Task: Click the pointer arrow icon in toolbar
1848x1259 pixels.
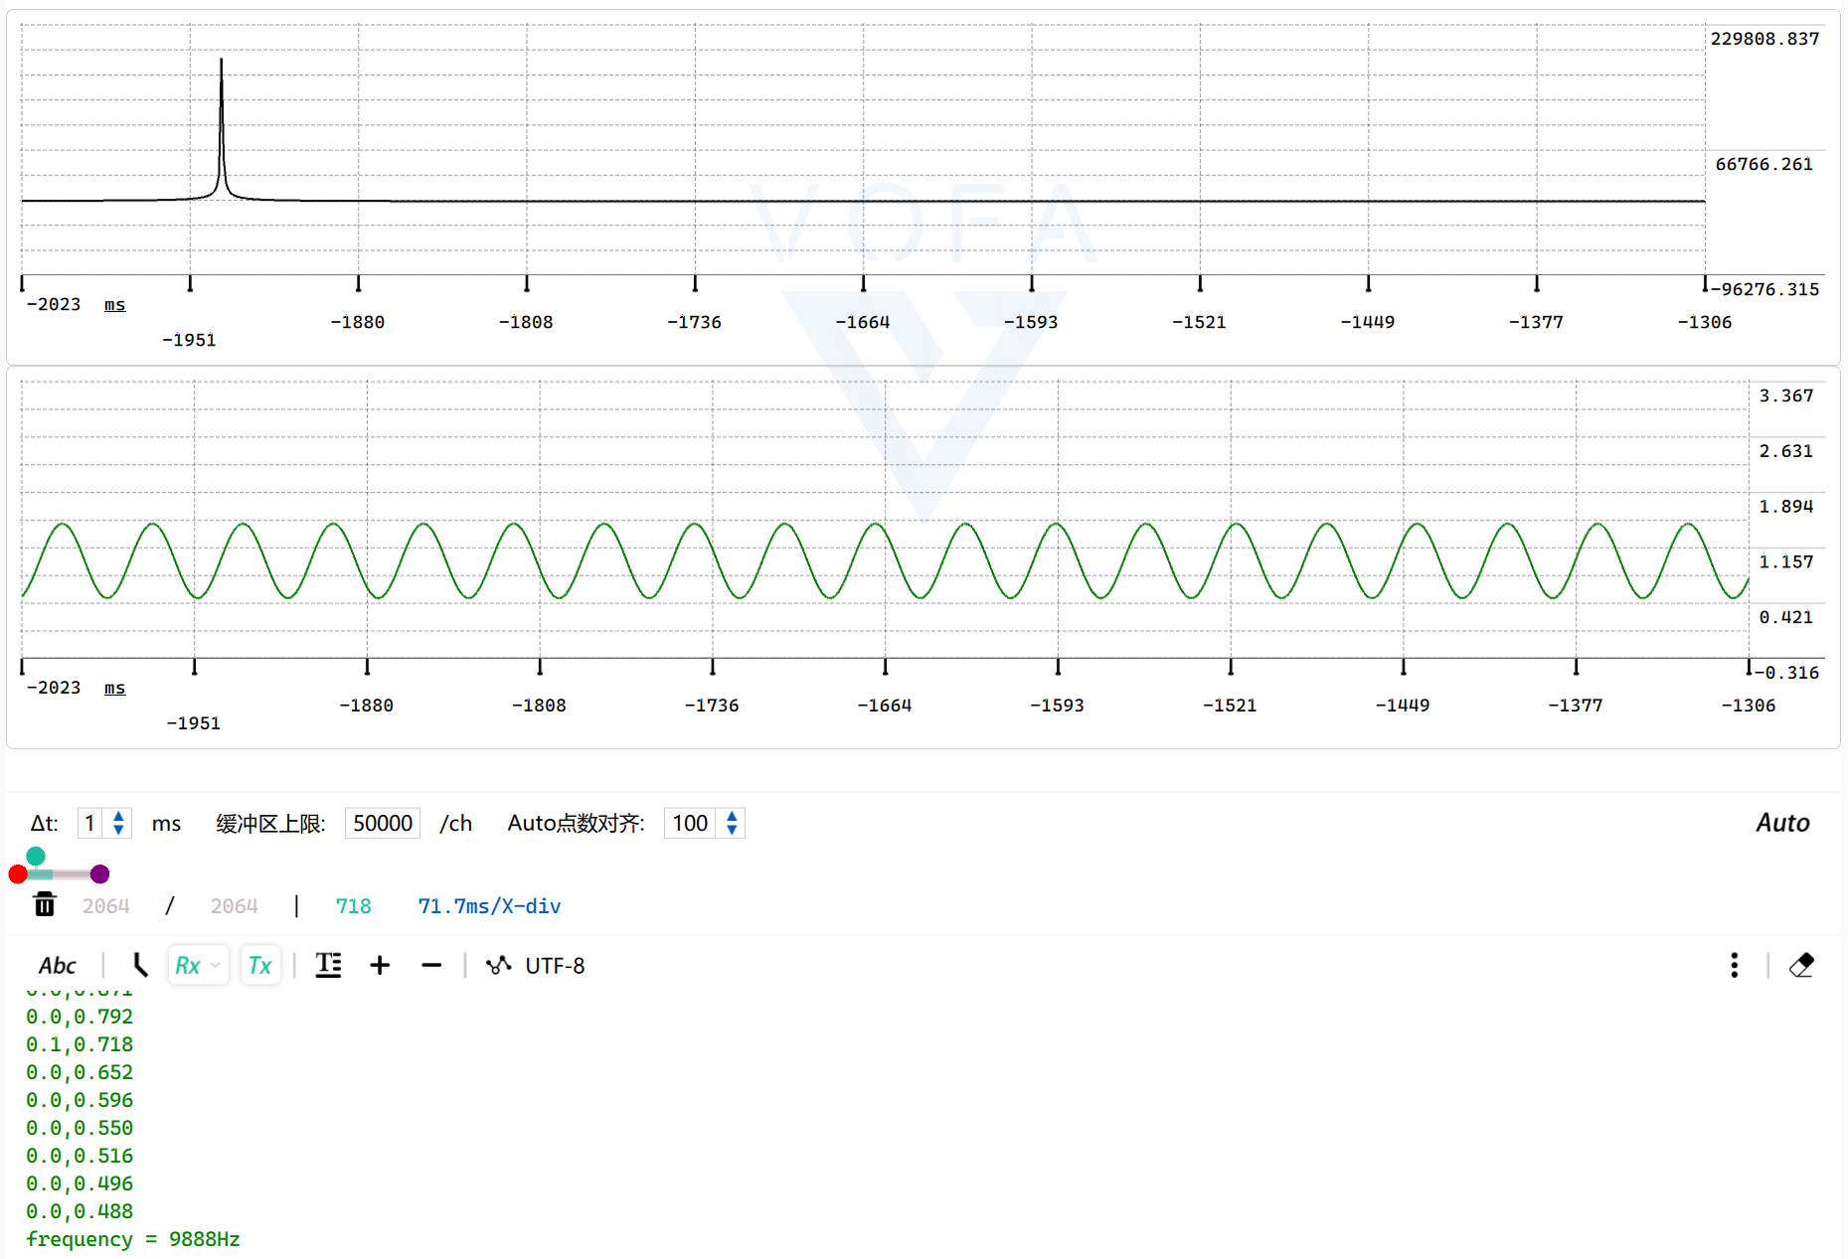Action: click(139, 965)
